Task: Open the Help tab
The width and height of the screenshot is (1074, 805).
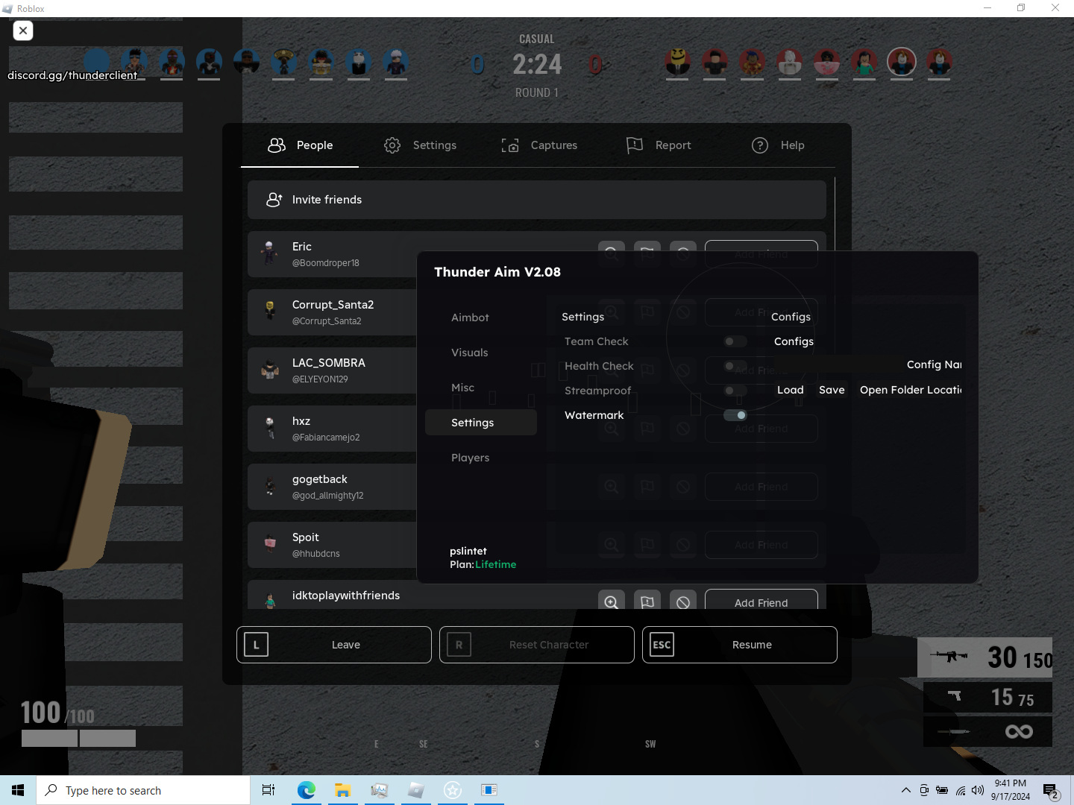Action: click(778, 145)
